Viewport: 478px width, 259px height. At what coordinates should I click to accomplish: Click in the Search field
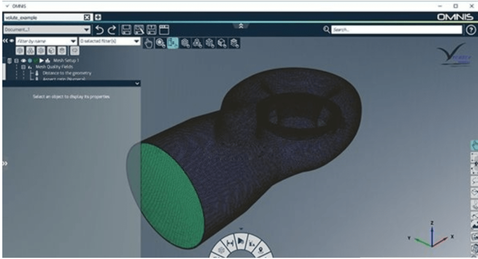click(396, 29)
